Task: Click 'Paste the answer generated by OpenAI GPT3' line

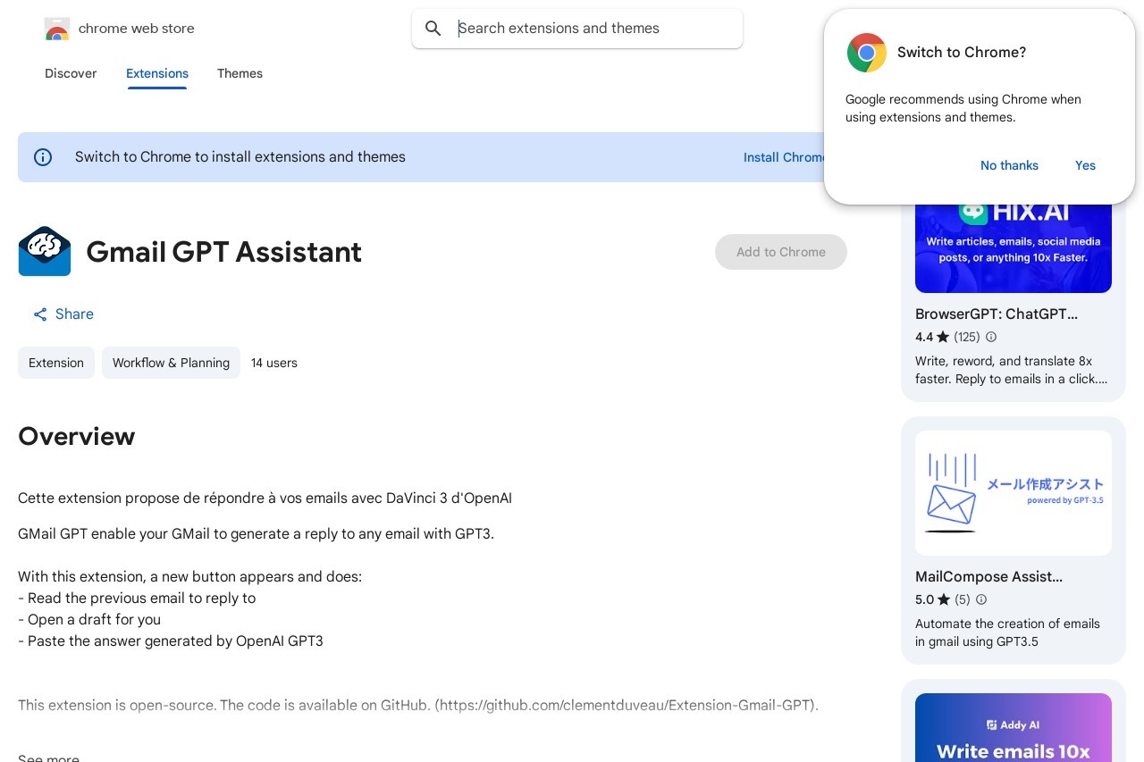Action: click(171, 641)
